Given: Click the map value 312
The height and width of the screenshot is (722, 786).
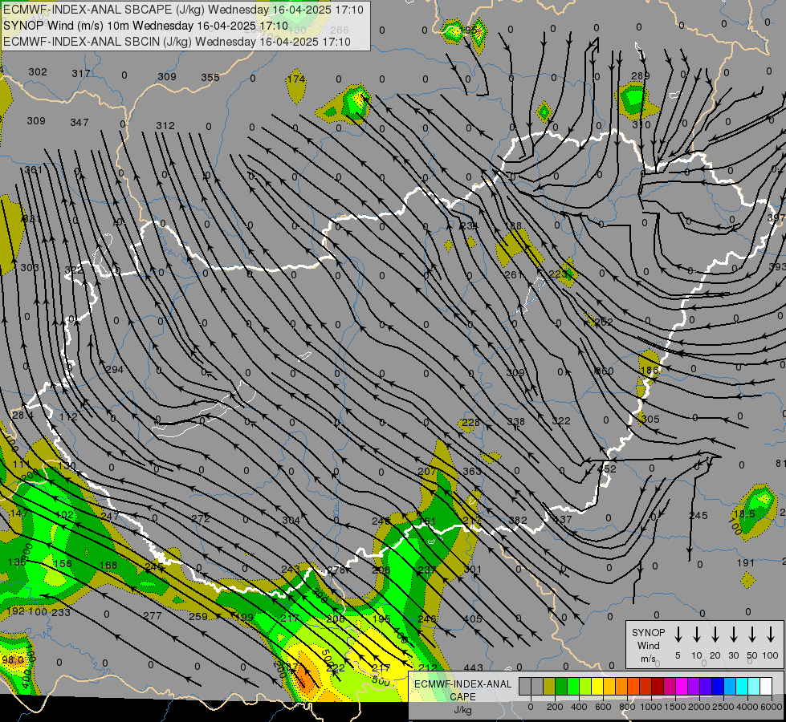Looking at the screenshot, I should tap(165, 125).
